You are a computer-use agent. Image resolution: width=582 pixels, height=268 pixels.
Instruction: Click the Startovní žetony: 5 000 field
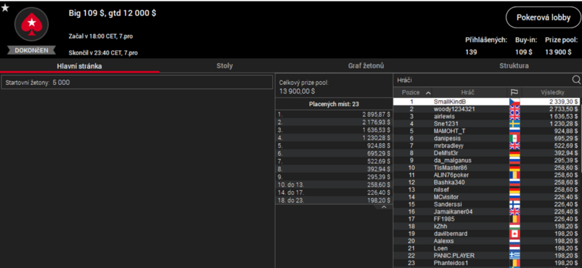pyautogui.click(x=137, y=82)
